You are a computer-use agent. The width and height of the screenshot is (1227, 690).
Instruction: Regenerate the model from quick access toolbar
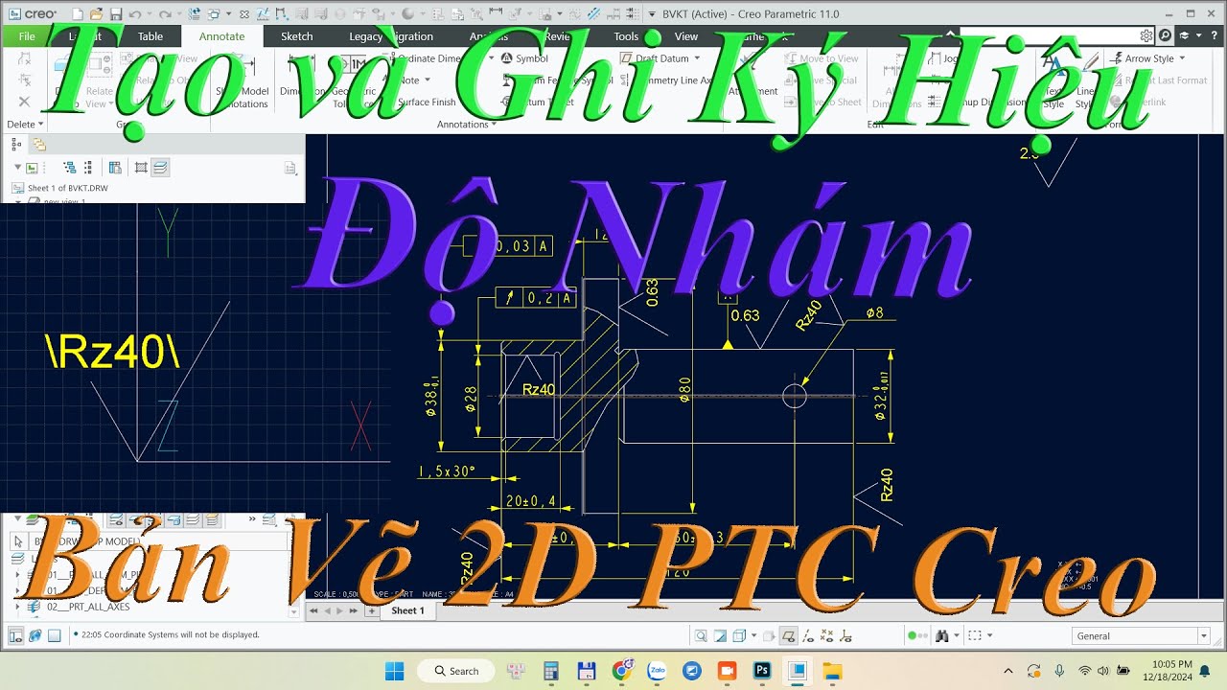point(193,13)
